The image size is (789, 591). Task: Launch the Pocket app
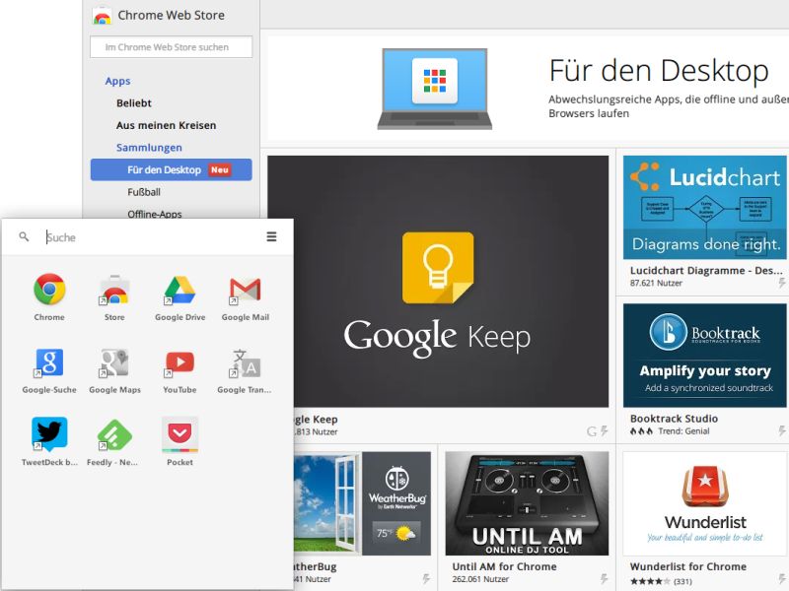click(x=179, y=434)
